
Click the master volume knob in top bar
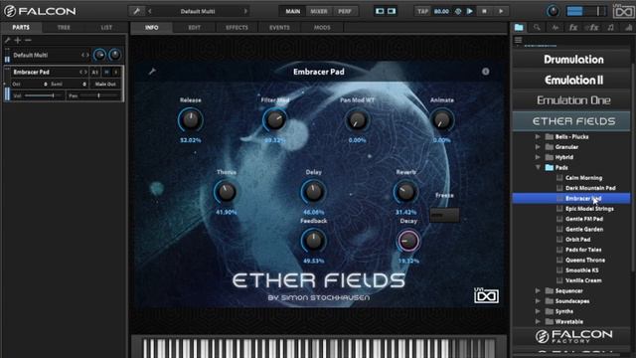pos(553,11)
